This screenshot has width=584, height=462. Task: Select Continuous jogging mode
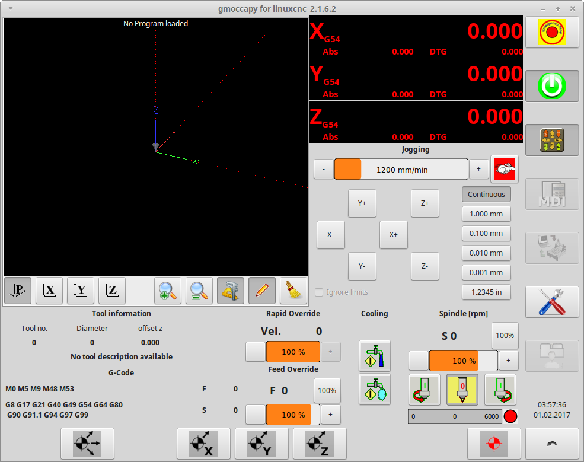point(486,194)
